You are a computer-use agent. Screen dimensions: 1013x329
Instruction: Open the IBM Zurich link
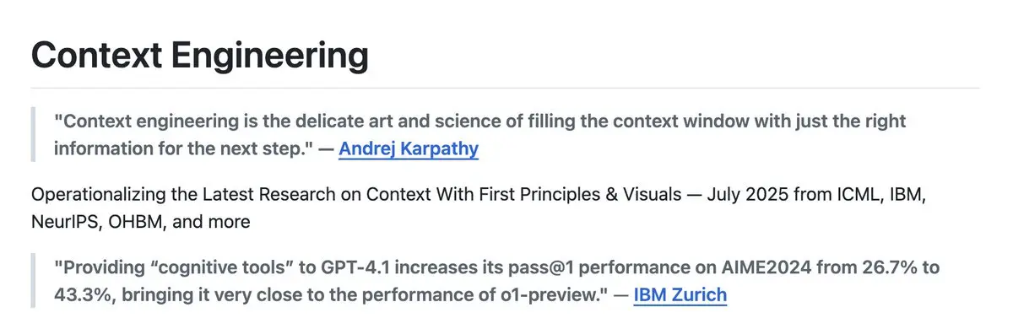[x=680, y=294]
